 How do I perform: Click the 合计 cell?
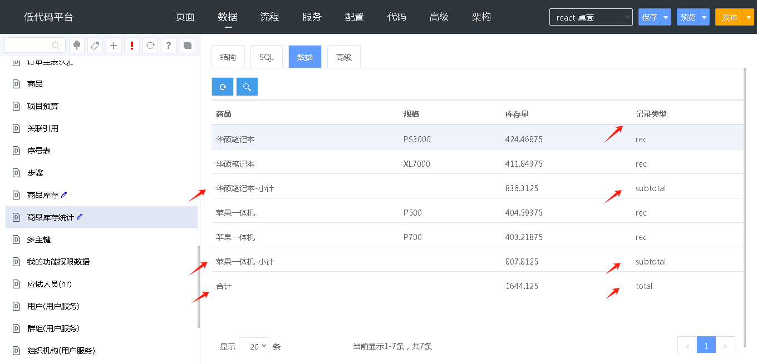(x=224, y=286)
